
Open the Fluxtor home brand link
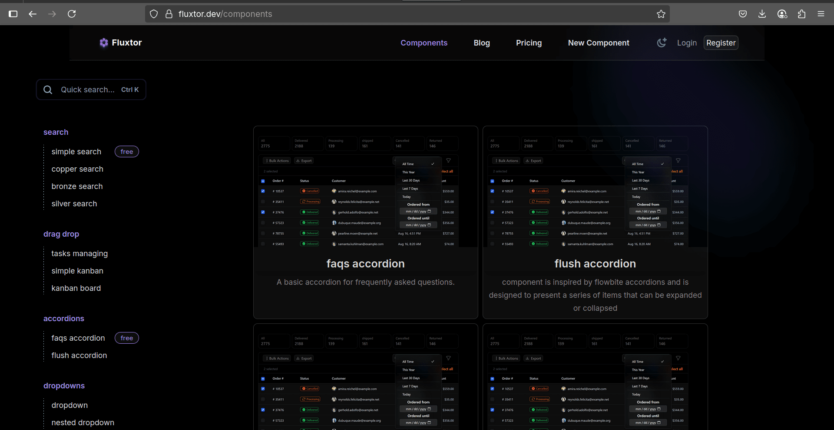121,42
